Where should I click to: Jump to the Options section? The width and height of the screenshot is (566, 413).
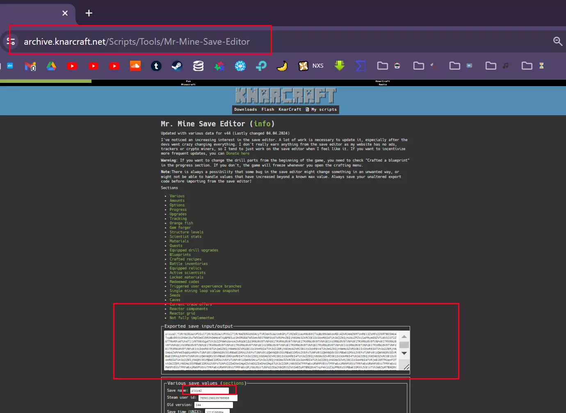177,205
